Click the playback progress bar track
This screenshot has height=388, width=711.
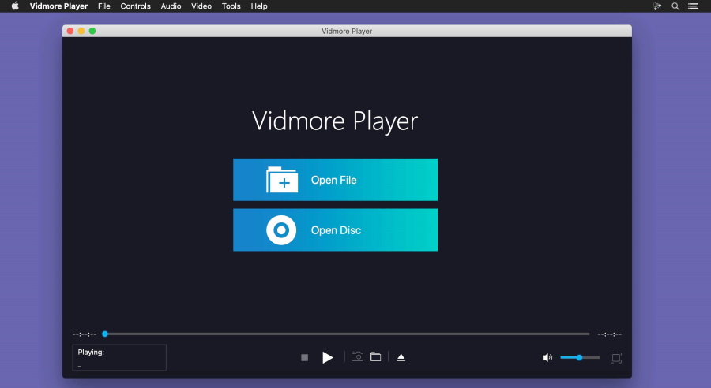347,334
